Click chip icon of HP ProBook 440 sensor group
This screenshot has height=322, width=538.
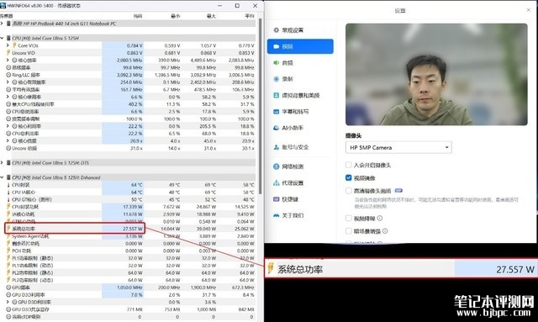[8, 24]
